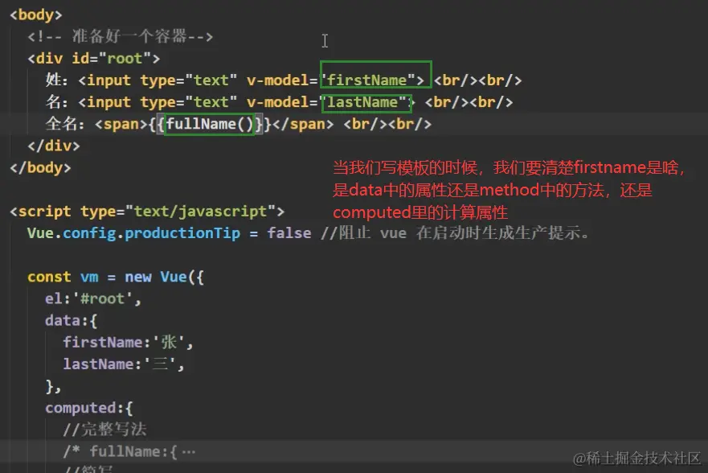
Task: Click the data:{ property line
Action: (x=71, y=321)
